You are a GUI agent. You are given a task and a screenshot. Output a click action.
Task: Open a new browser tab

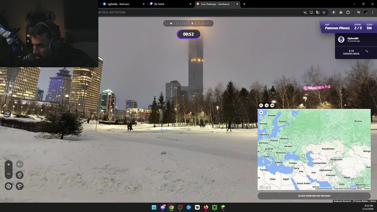pos(244,4)
